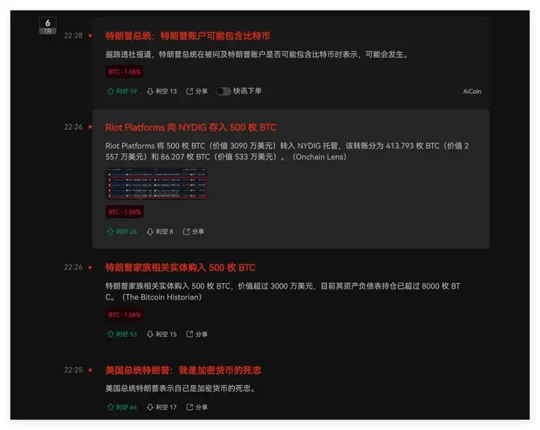Click the body text 美国总统特朗普表示自己是加密货币的死忠
This screenshot has height=430, width=540.
[x=181, y=388]
